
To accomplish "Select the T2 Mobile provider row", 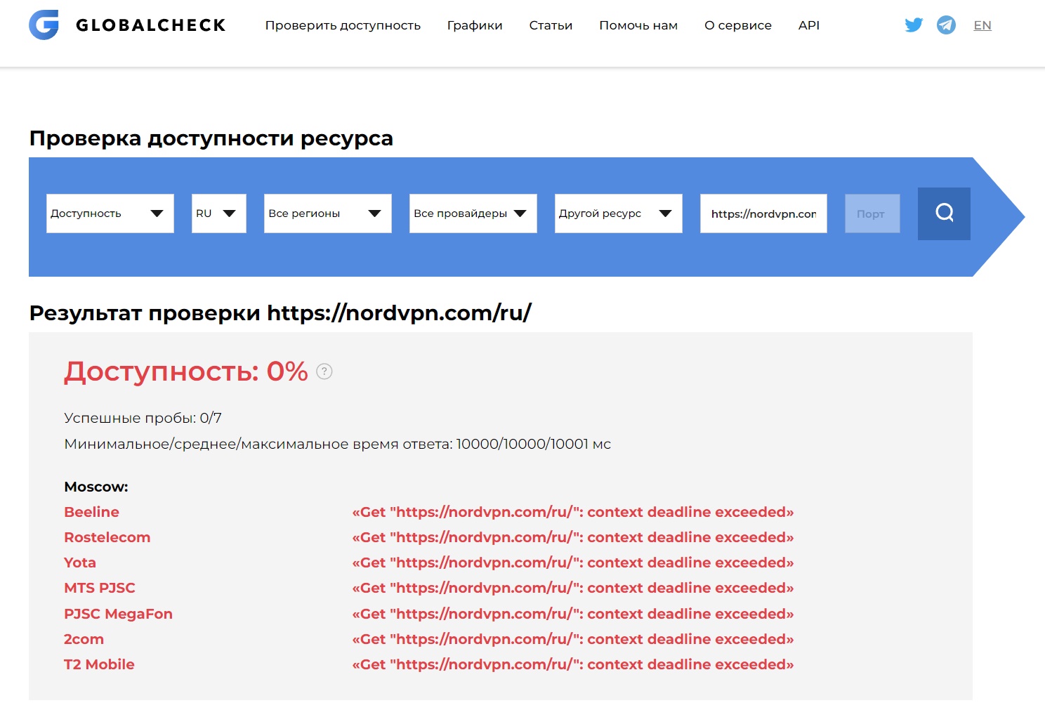I will [x=99, y=664].
